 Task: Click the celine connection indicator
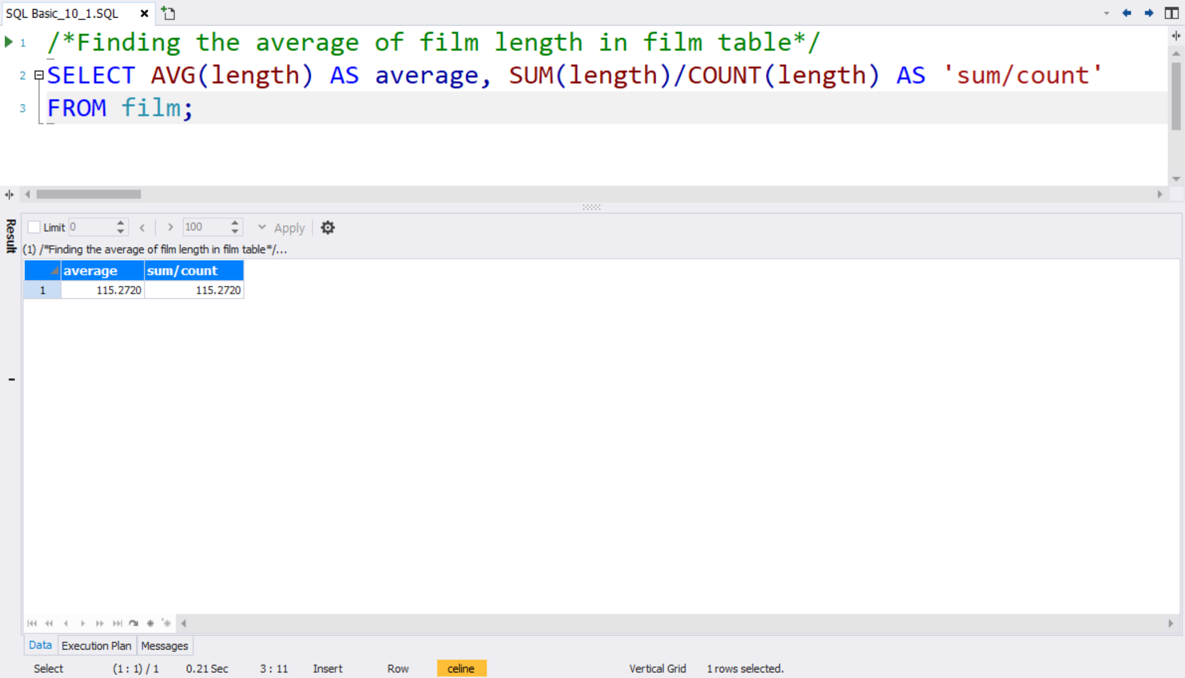pyautogui.click(x=461, y=668)
